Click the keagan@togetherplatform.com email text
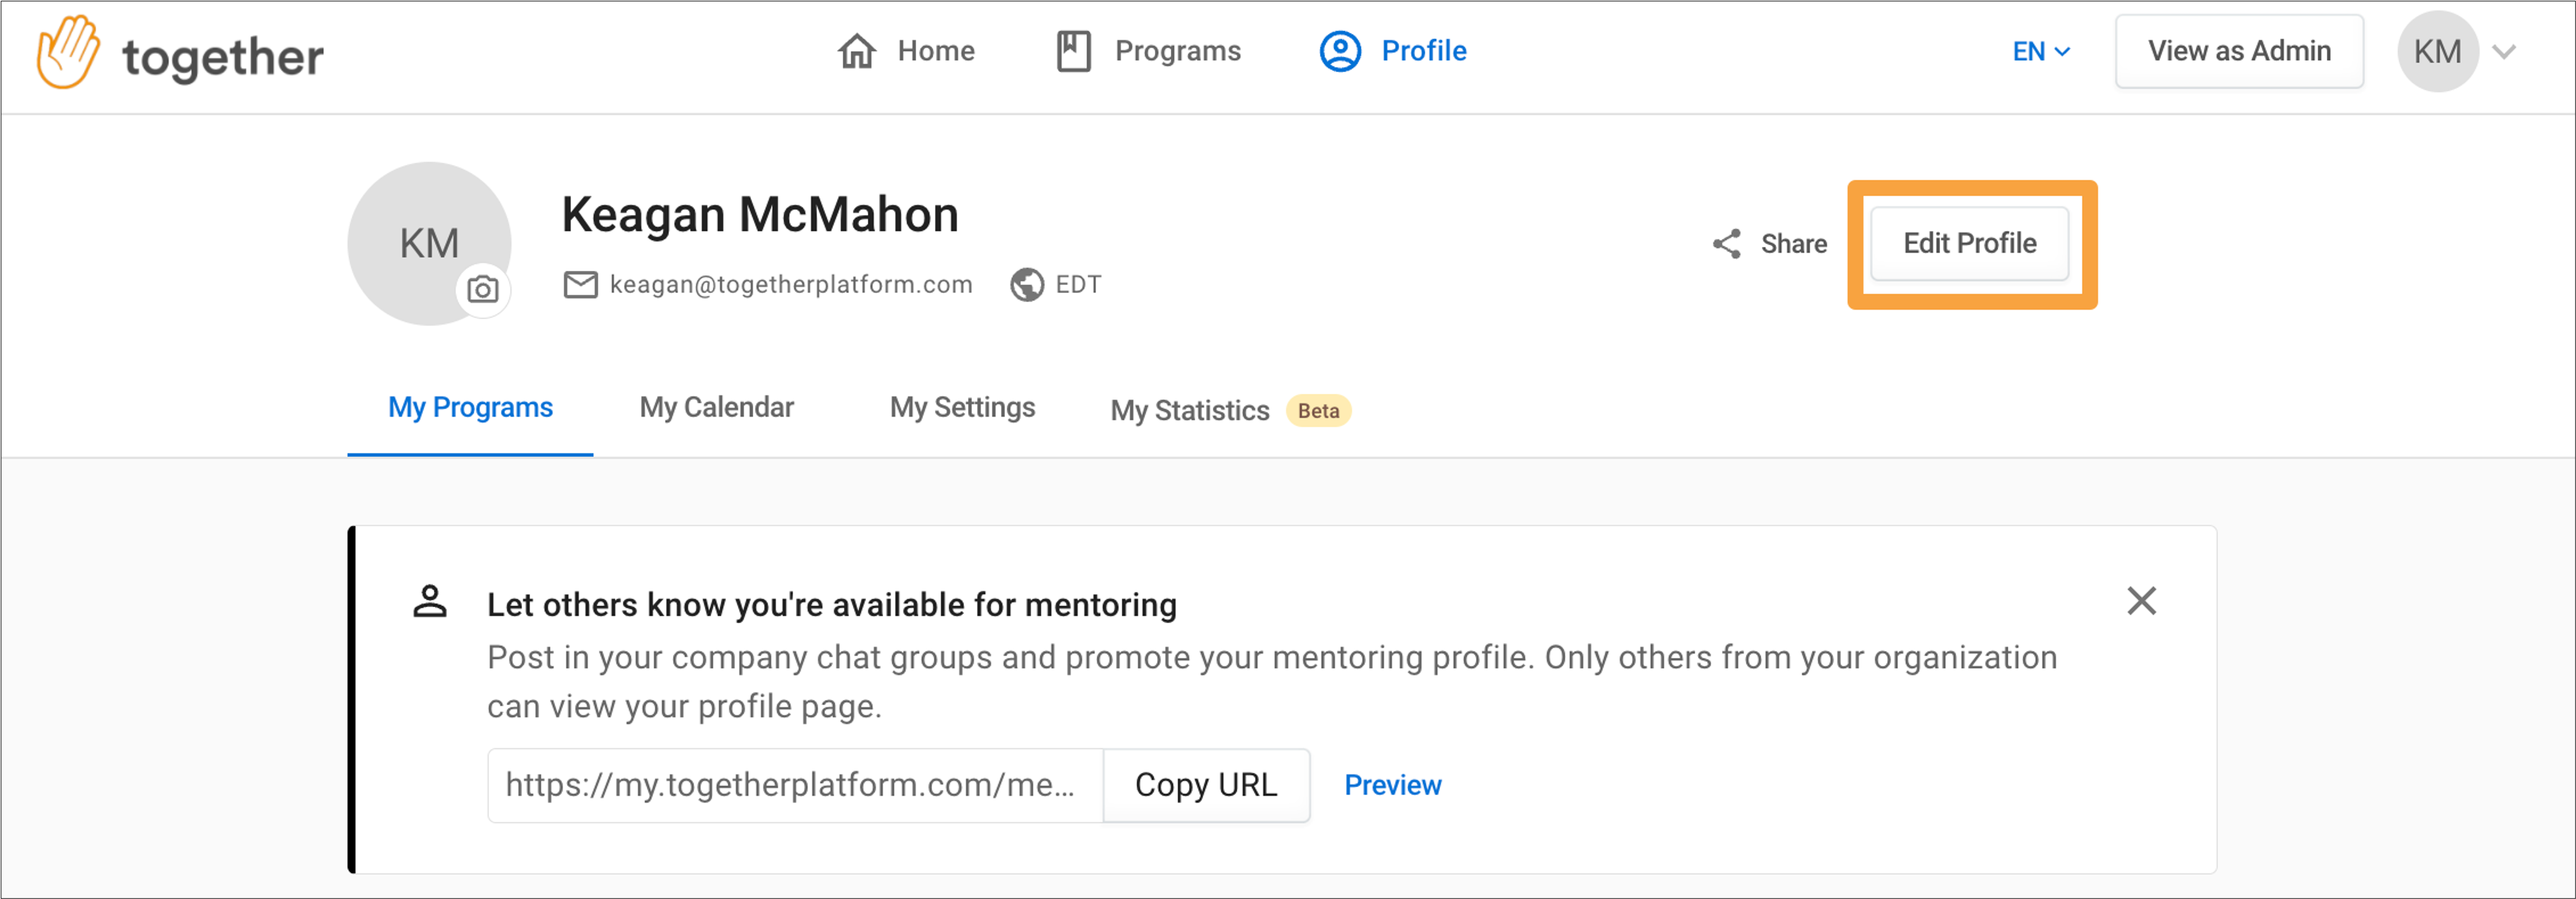Image resolution: width=2576 pixels, height=899 pixels. (791, 285)
